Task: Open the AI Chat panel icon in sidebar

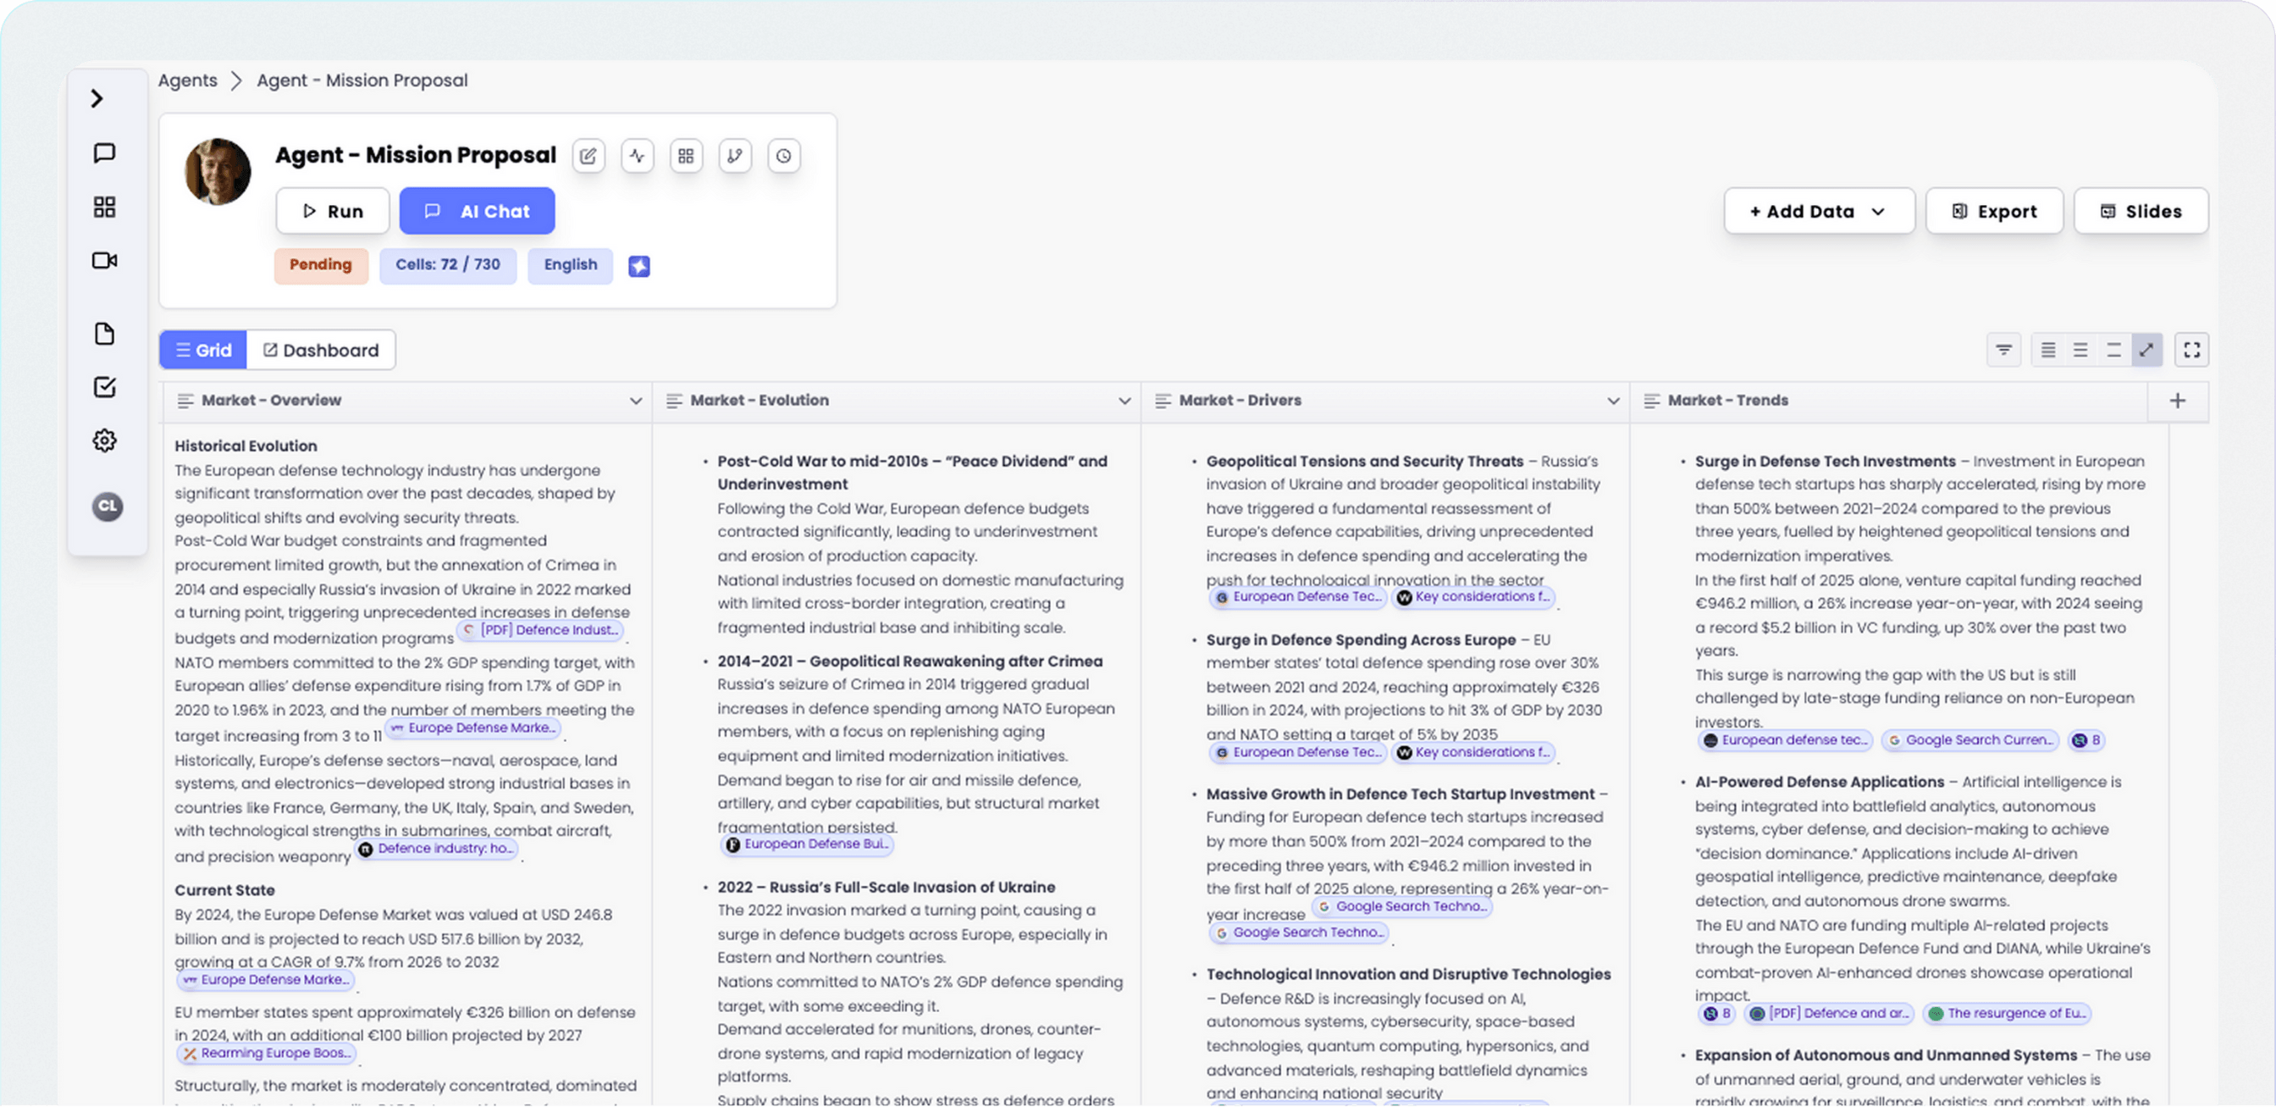Action: [105, 152]
